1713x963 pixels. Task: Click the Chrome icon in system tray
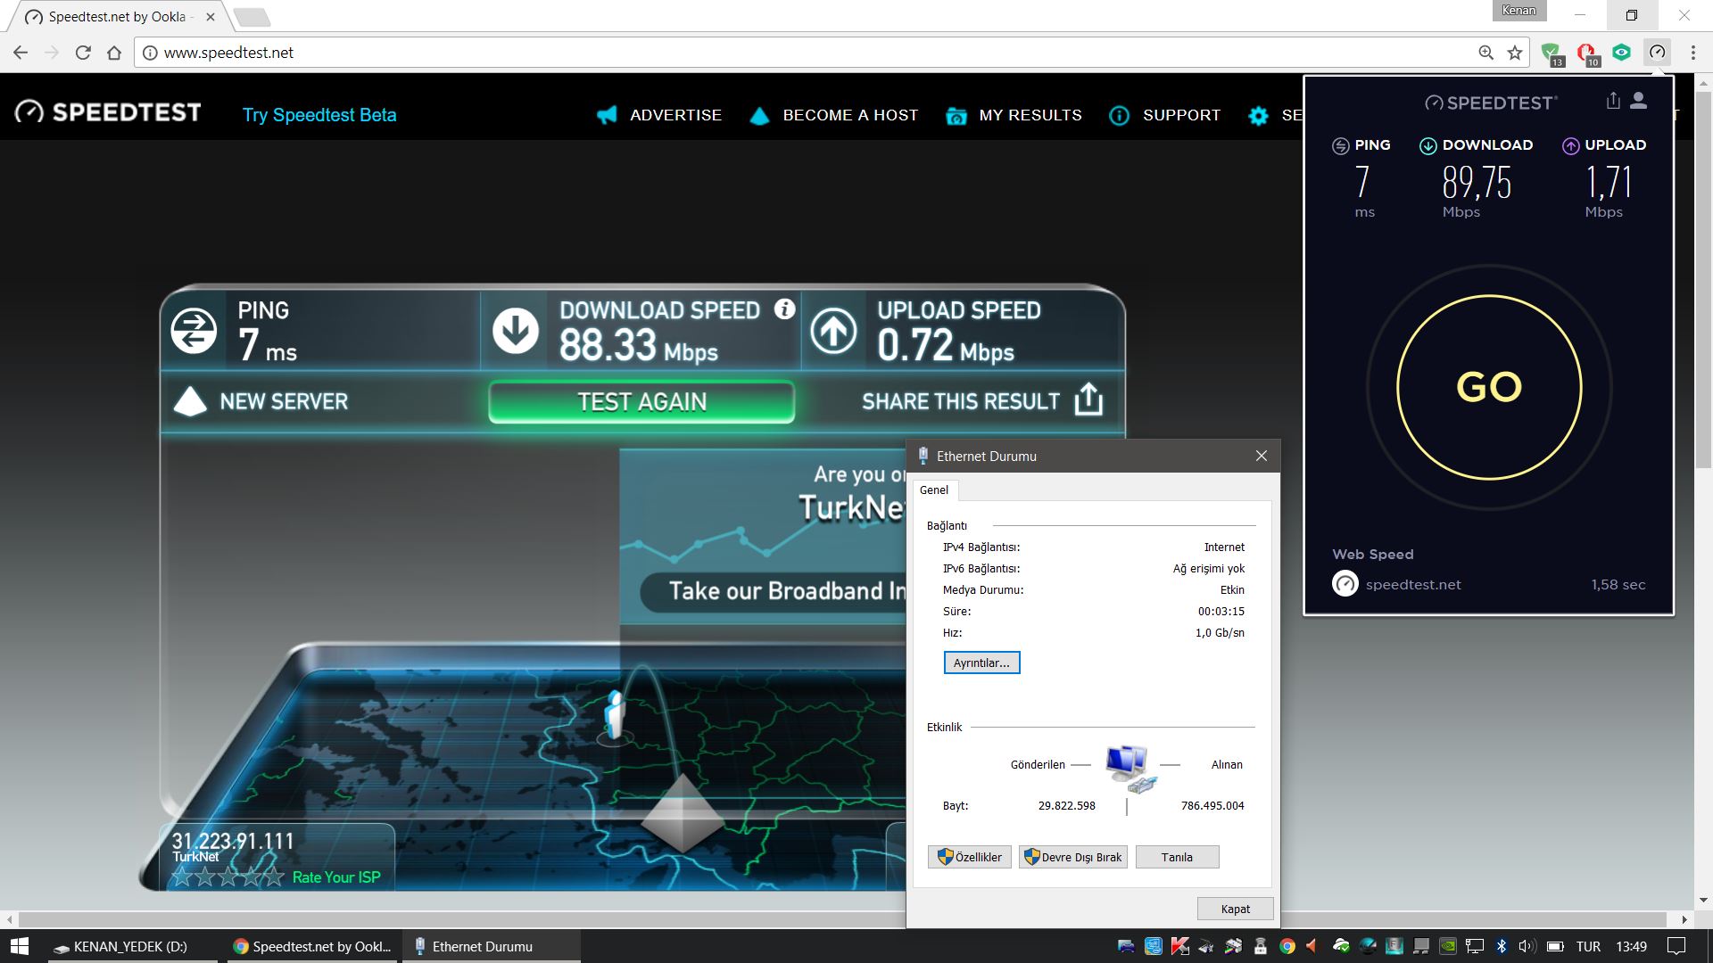(1287, 946)
